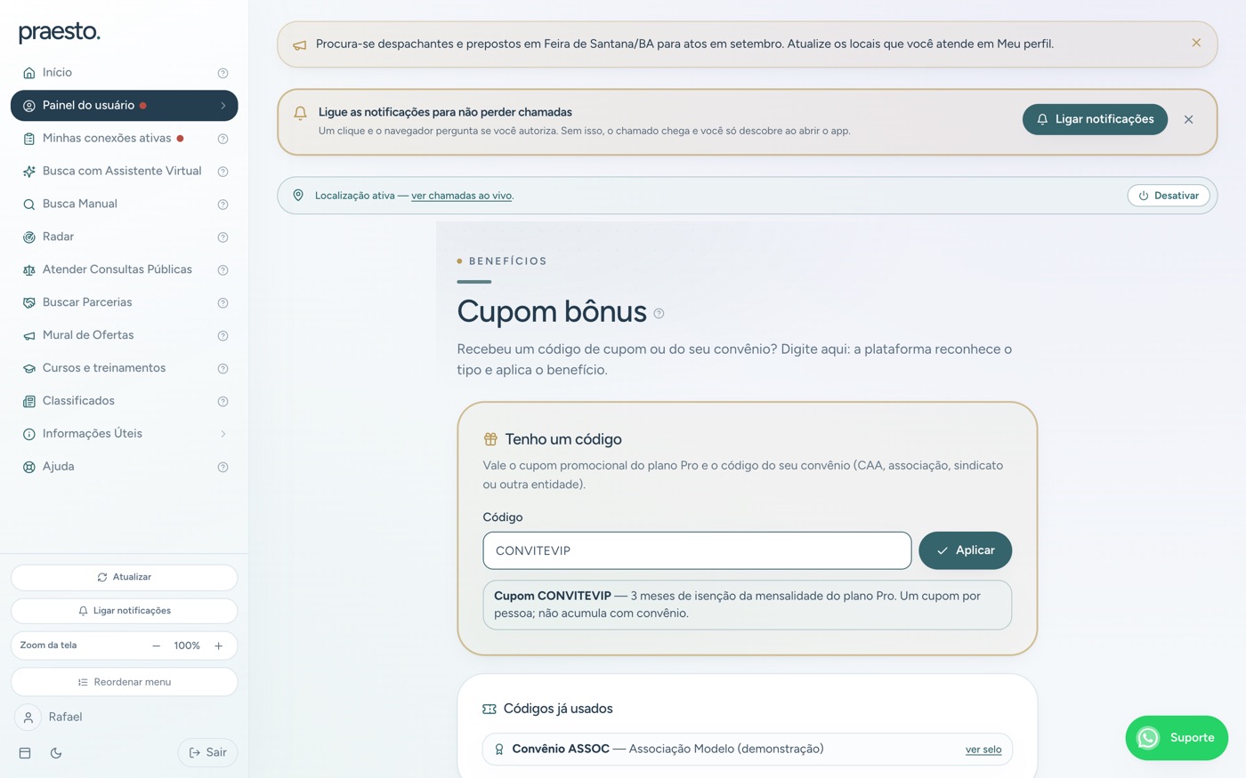1246x778 pixels.
Task: Decrease screen zoom with minus
Action: 156,646
